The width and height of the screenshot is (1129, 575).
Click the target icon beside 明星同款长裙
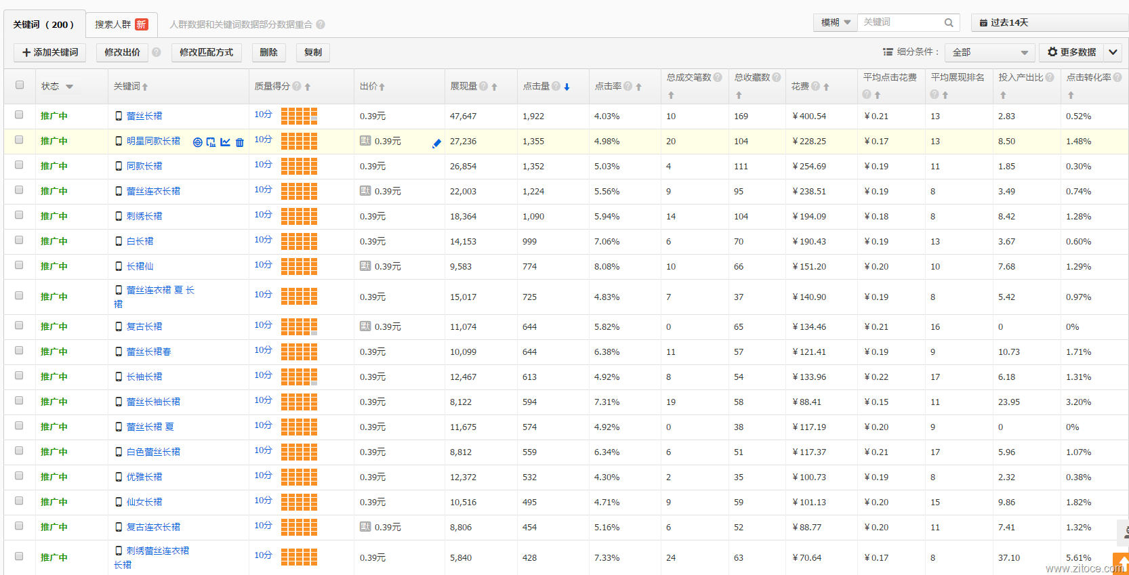point(197,142)
